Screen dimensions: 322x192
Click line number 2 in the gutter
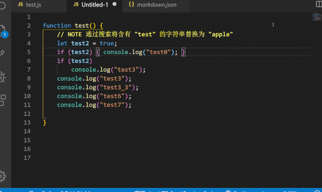[29, 26]
